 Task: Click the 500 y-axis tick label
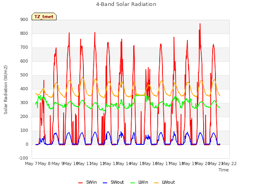click(x=24, y=75)
